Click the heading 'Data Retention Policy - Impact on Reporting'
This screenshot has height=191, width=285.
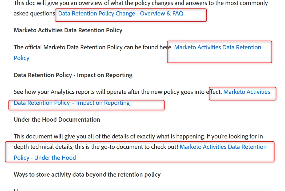pos(73,75)
